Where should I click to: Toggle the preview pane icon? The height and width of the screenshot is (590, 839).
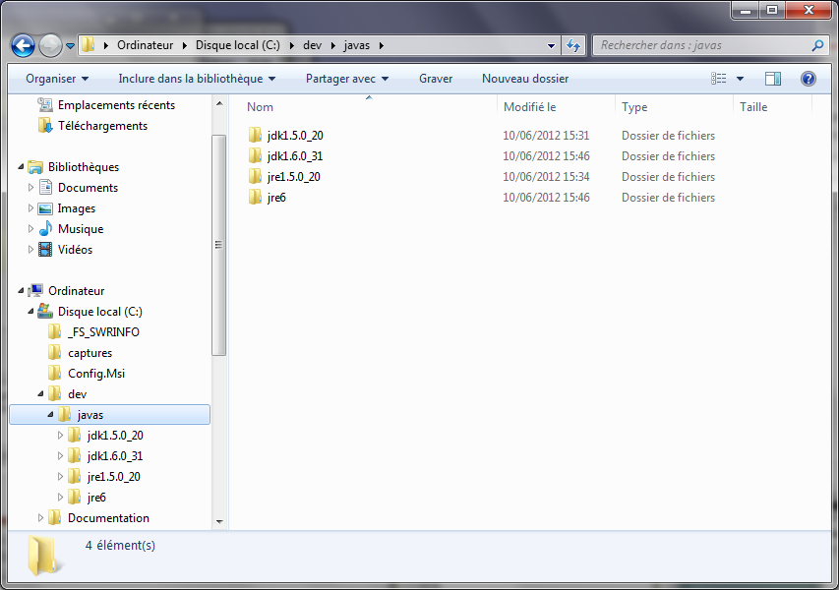click(x=773, y=79)
